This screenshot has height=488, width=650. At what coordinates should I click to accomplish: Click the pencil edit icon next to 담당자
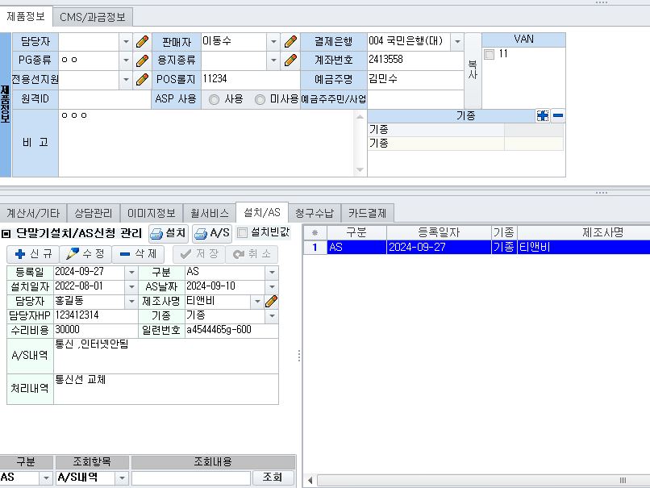click(143, 41)
